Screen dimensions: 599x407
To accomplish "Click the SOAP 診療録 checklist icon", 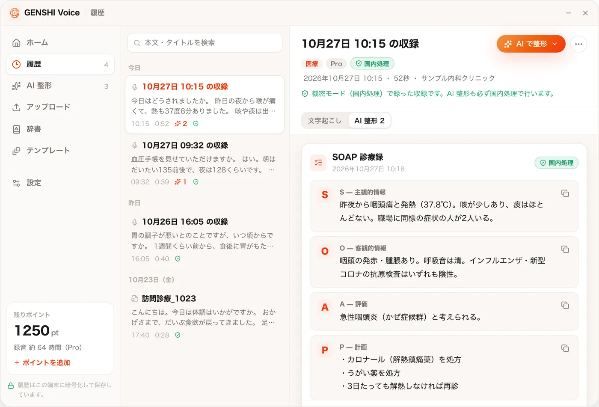I will (318, 163).
